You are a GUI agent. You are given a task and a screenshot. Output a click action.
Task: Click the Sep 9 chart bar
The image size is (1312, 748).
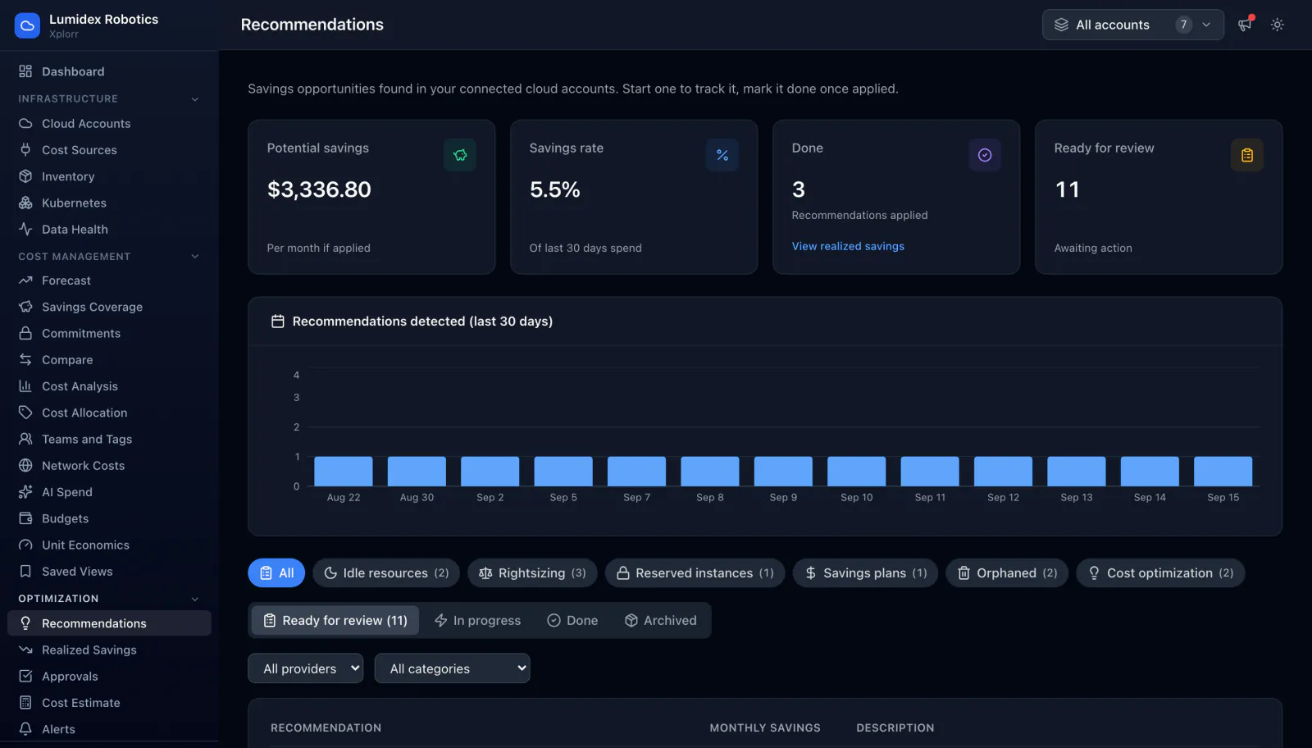point(783,472)
